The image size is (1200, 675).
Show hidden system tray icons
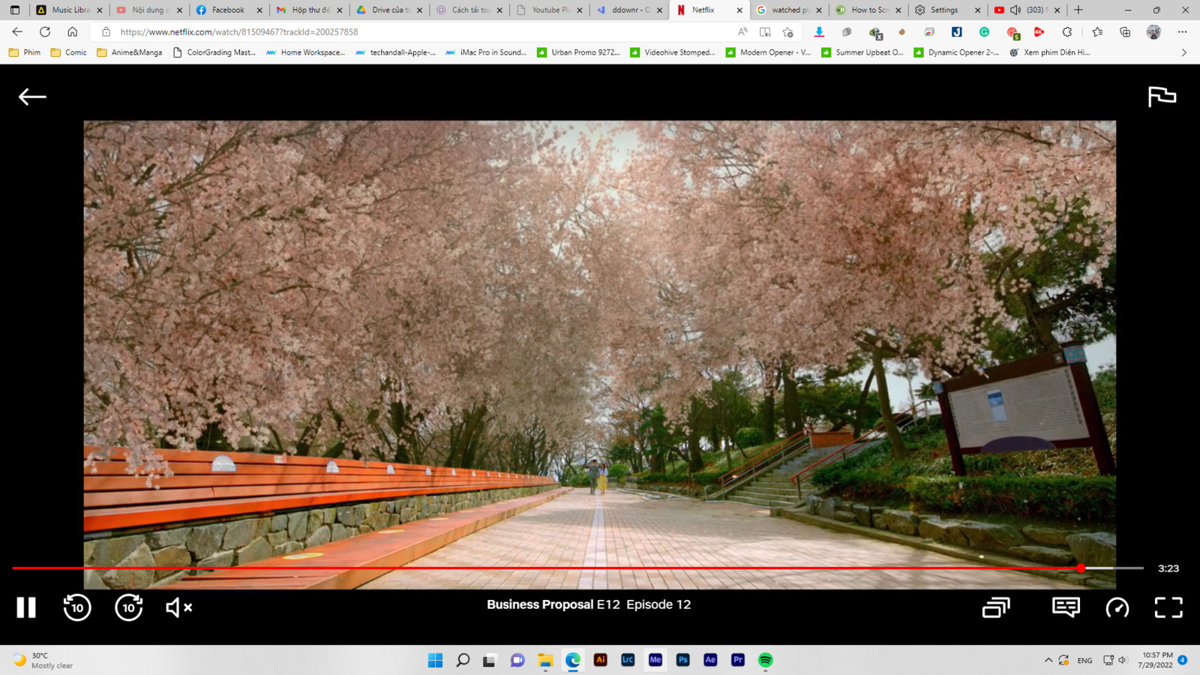coord(1048,660)
